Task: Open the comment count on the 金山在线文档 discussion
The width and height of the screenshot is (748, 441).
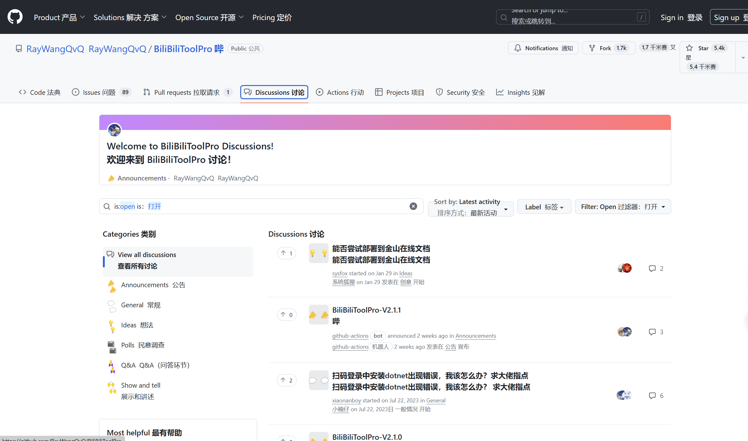Action: click(656, 269)
